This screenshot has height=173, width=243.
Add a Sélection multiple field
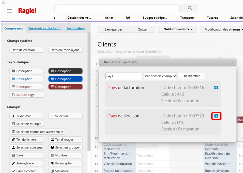click(x=26, y=124)
